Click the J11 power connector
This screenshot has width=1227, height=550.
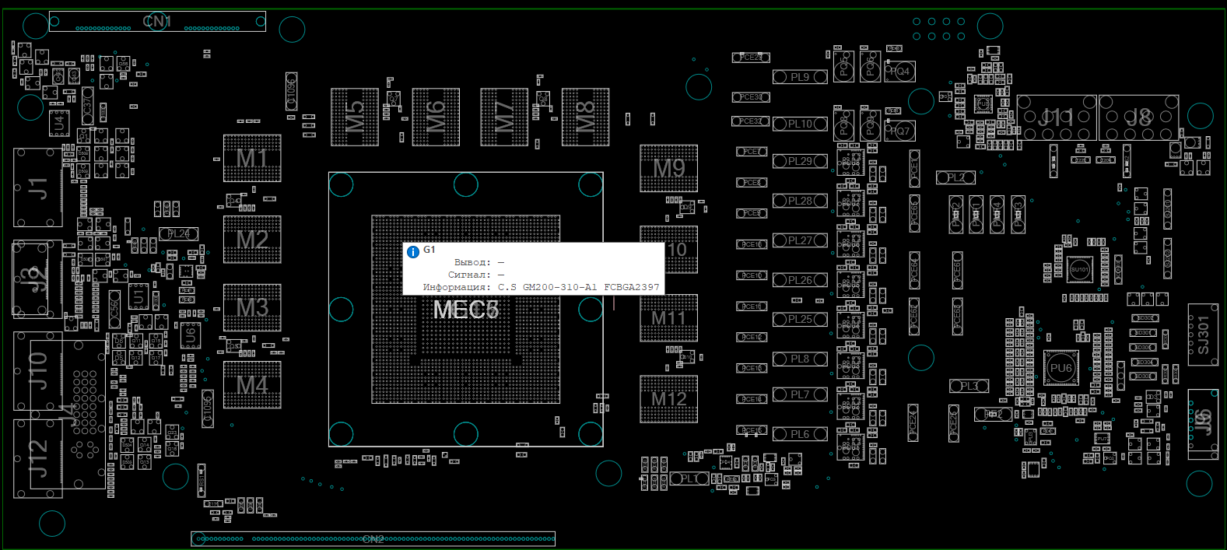[1056, 118]
